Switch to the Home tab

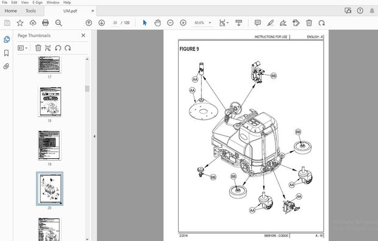point(10,11)
